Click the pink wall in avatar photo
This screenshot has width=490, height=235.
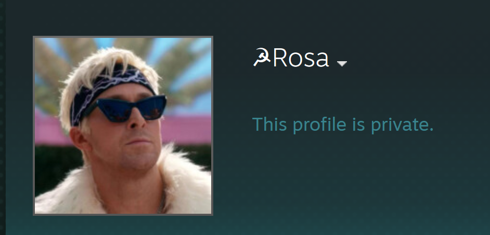pyautogui.click(x=187, y=129)
